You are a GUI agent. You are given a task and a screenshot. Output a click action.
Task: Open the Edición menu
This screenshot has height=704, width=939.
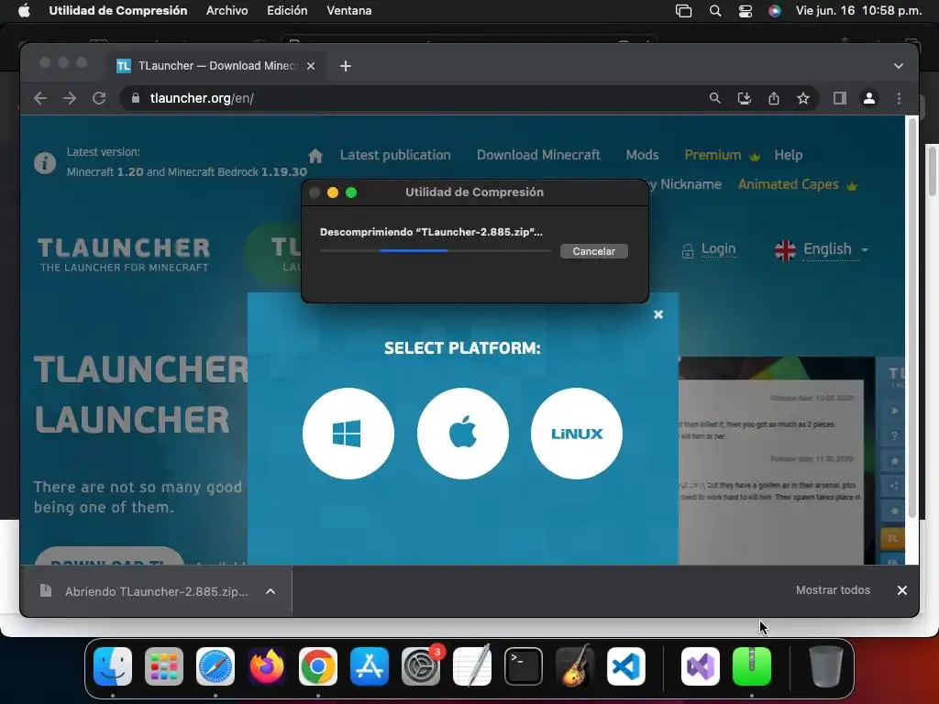tap(287, 11)
